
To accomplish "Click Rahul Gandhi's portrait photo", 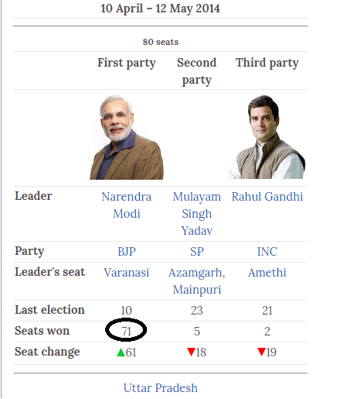I will point(267,137).
